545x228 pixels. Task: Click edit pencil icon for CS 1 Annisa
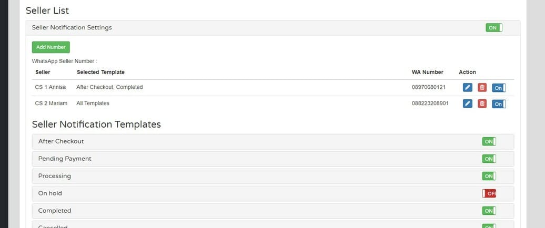(x=467, y=88)
